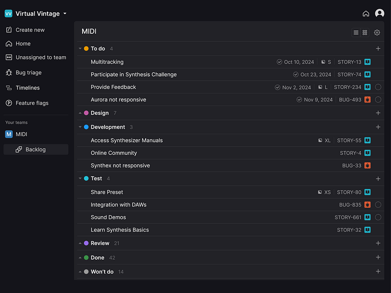Viewport: 391px width, 293px height.
Task: Open the Multitracking story
Action: [x=107, y=62]
